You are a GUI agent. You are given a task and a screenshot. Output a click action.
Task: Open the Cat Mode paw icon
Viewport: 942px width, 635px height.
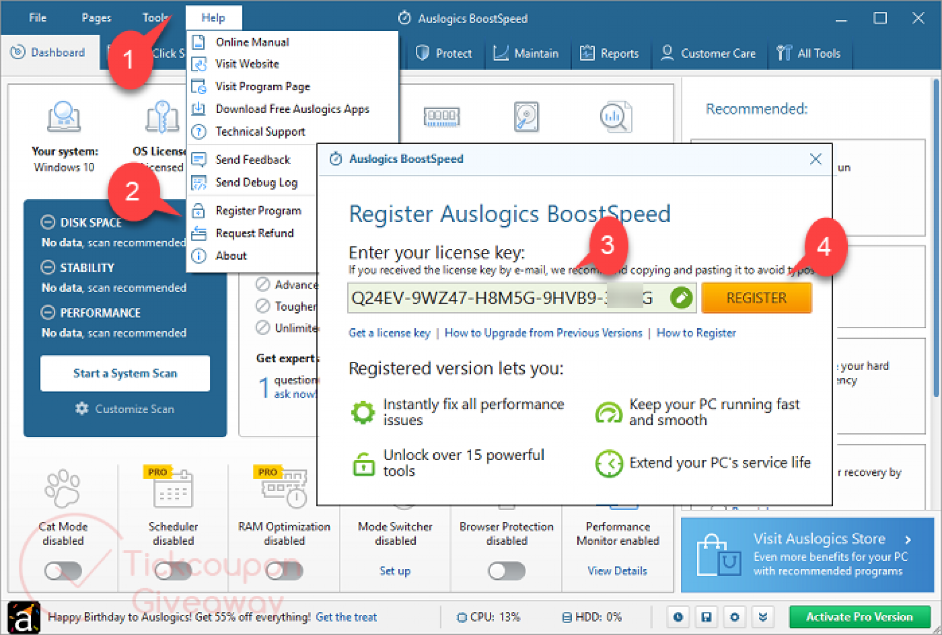click(63, 488)
